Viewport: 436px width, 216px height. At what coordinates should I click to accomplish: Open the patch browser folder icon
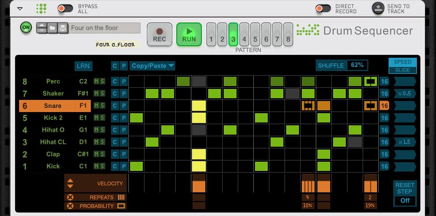[52, 28]
